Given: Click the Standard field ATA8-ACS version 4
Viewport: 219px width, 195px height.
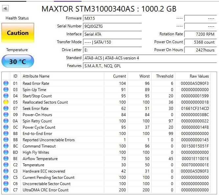Looking at the screenshot, I should click(x=150, y=58).
